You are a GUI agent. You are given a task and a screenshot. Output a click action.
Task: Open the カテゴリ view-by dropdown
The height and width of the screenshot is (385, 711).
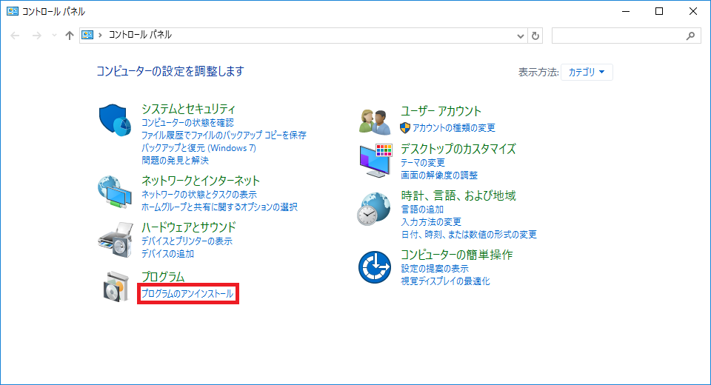(x=587, y=72)
